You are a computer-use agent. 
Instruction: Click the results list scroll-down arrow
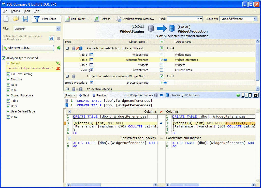coord(257,88)
